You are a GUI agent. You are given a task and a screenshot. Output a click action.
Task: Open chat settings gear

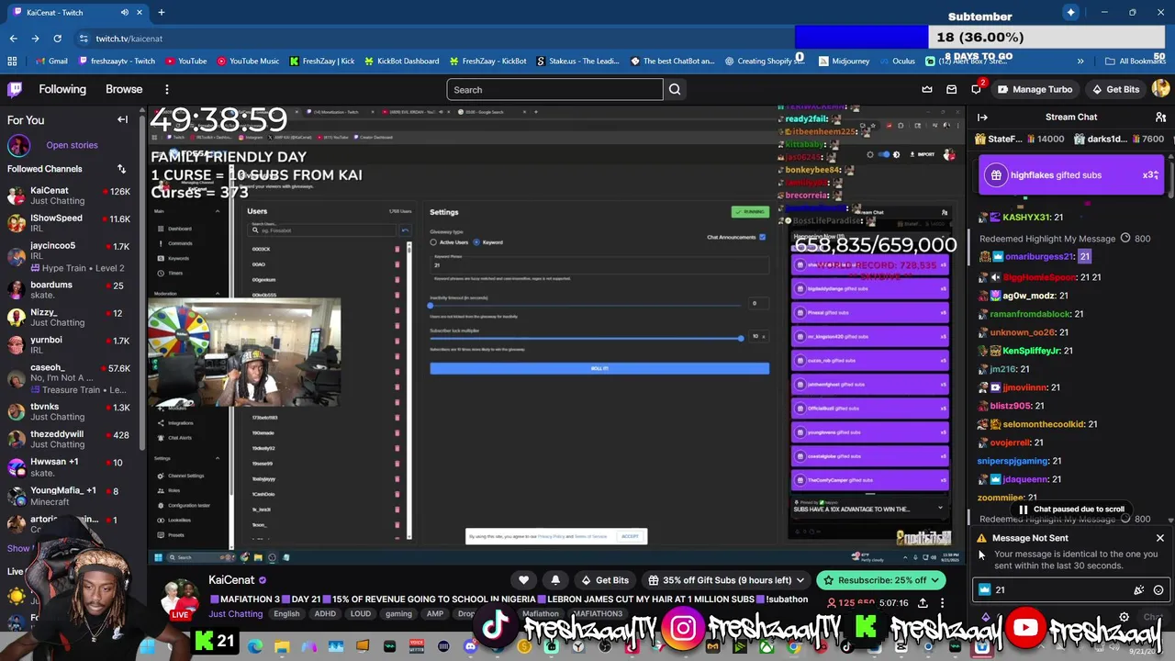tap(1125, 618)
